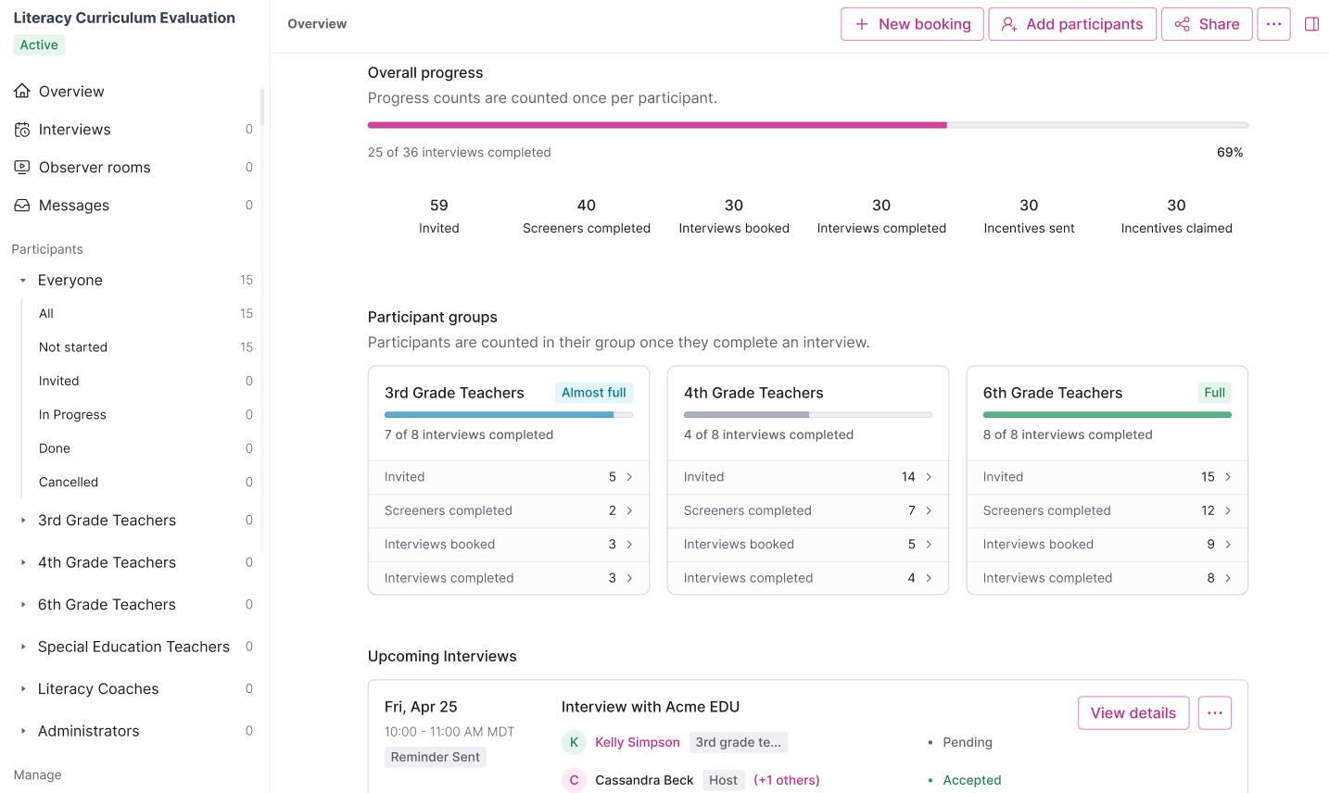Click the Add participants button

tap(1072, 24)
